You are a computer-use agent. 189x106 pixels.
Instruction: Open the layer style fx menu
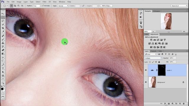[x=165, y=104]
